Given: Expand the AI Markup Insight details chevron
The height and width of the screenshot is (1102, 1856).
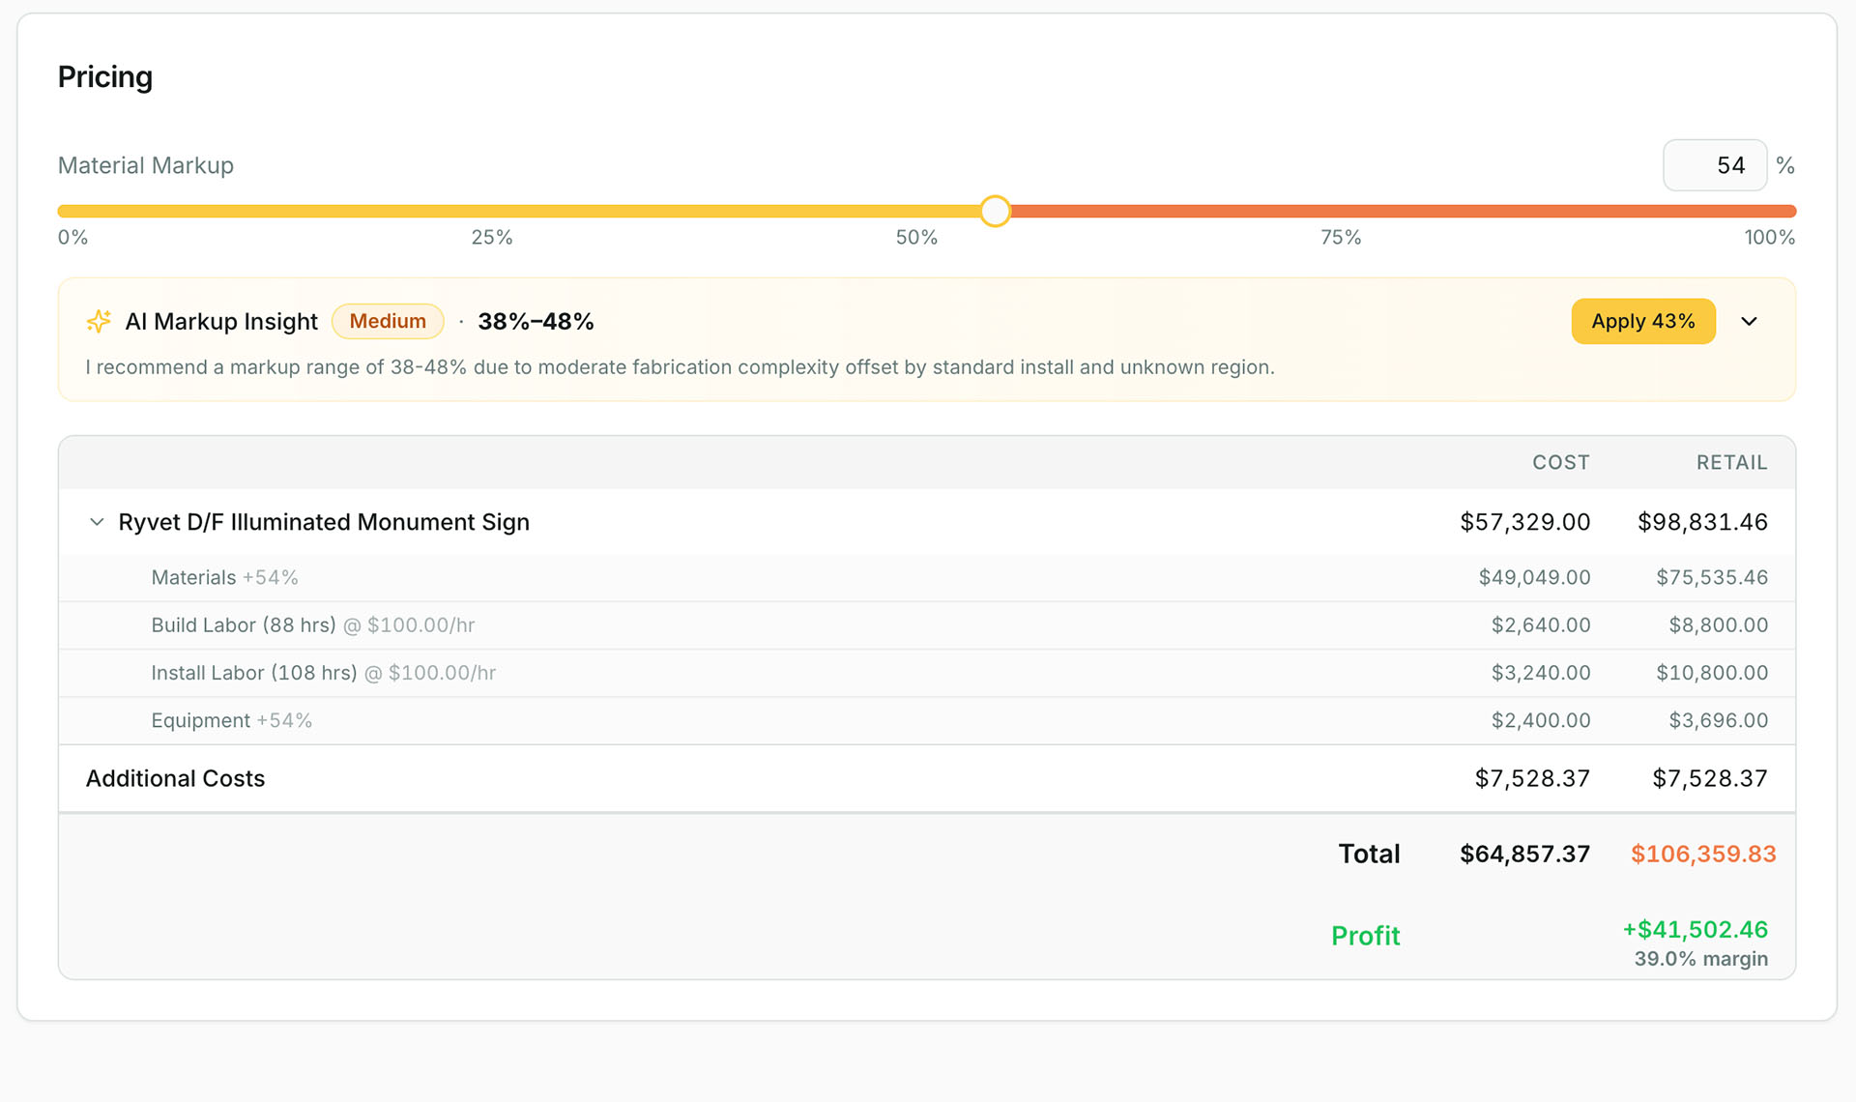Looking at the screenshot, I should 1750,321.
